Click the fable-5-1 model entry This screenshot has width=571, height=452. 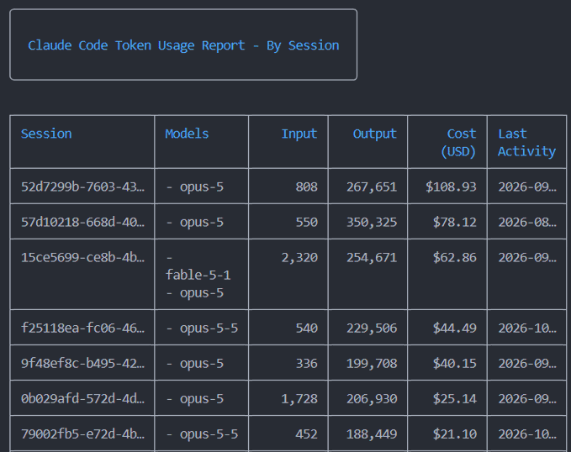(198, 275)
